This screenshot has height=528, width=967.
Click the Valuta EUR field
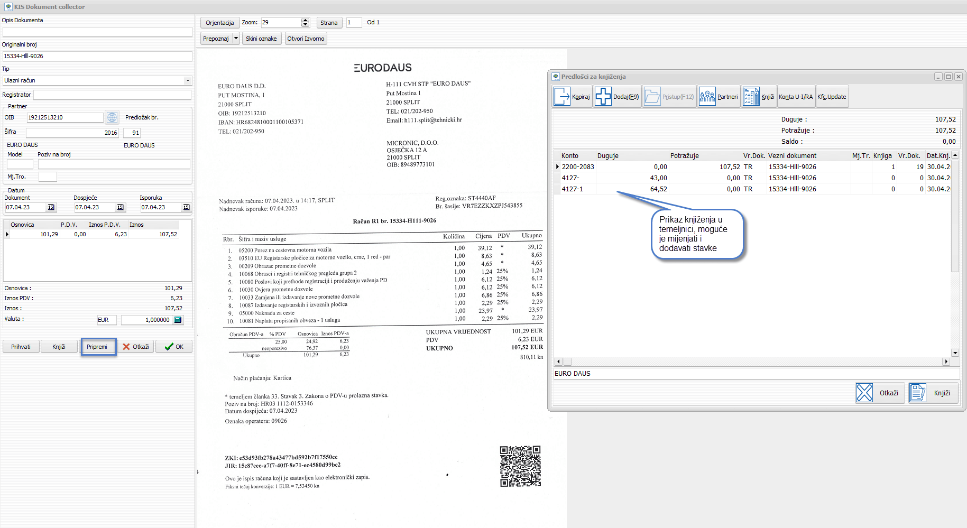tap(107, 320)
